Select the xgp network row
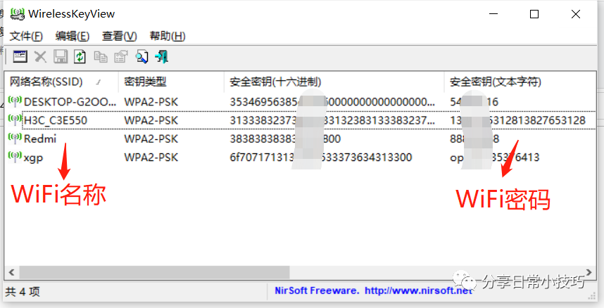This screenshot has height=308, width=604. (x=301, y=157)
